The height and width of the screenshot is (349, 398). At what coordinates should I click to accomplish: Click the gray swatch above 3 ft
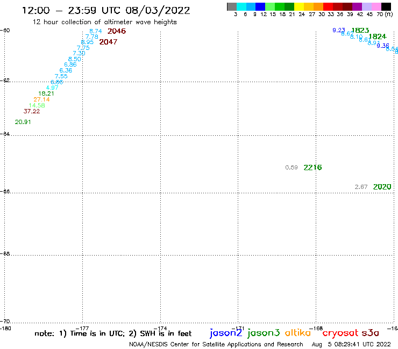pyautogui.click(x=232, y=6)
